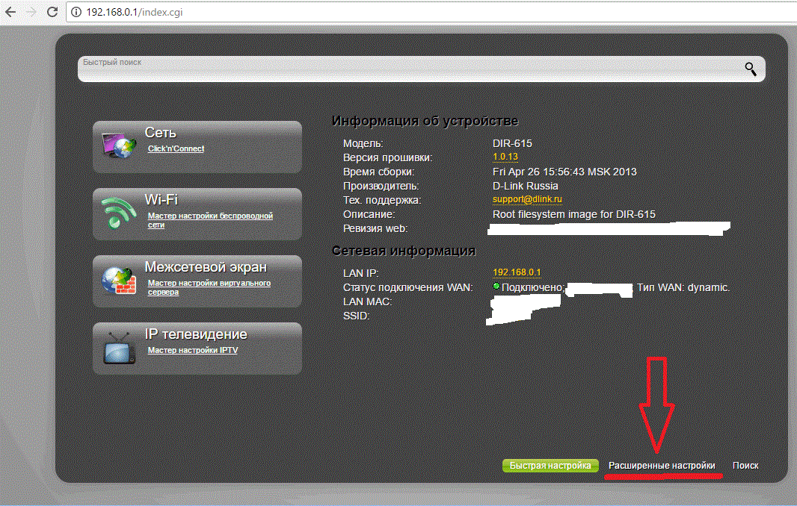Switch to Расширенные настройки tab
The image size is (797, 506).
[662, 466]
